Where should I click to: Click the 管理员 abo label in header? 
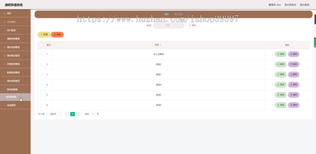click(x=275, y=5)
